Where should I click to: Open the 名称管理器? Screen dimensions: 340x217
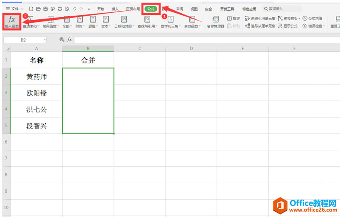(216, 22)
